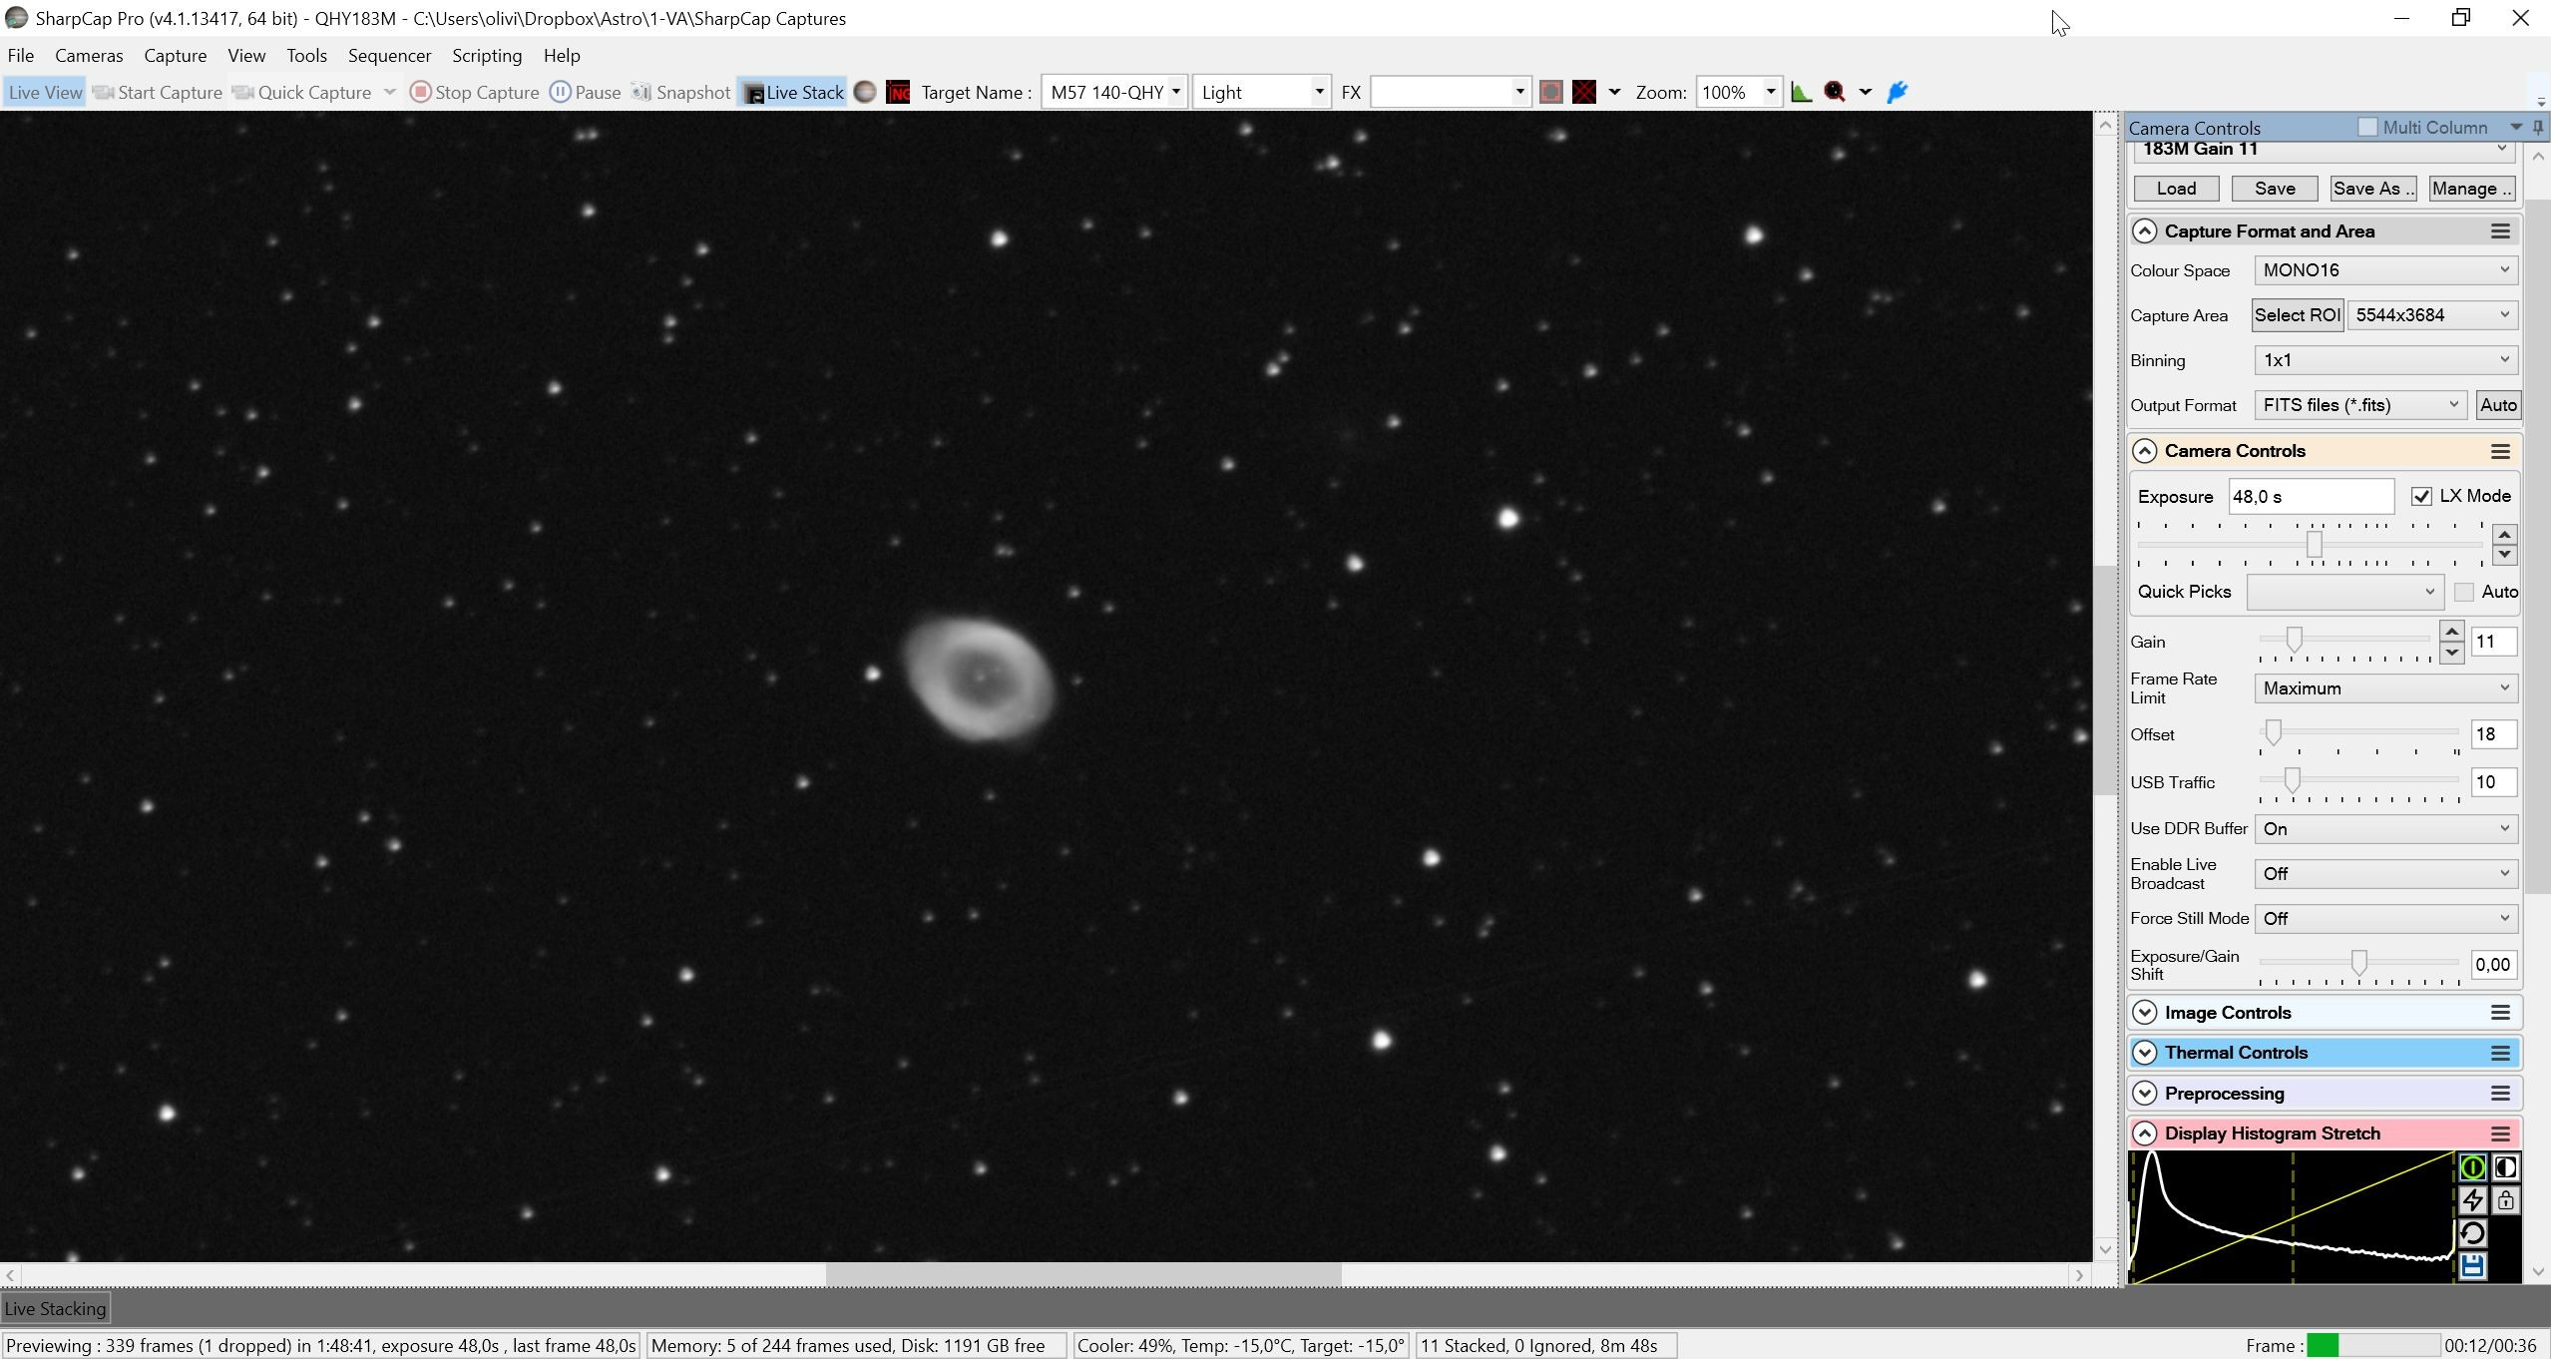This screenshot has width=2551, height=1359.
Task: Open the Scripting menu
Action: pos(487,56)
